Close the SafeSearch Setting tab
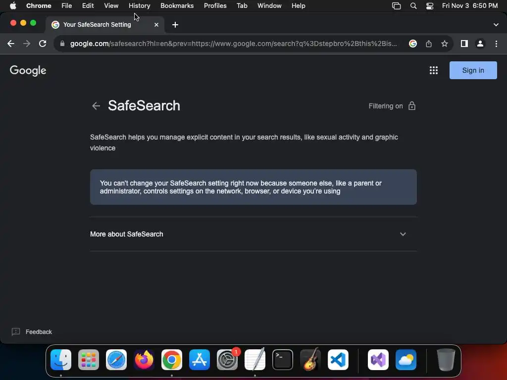 click(156, 25)
